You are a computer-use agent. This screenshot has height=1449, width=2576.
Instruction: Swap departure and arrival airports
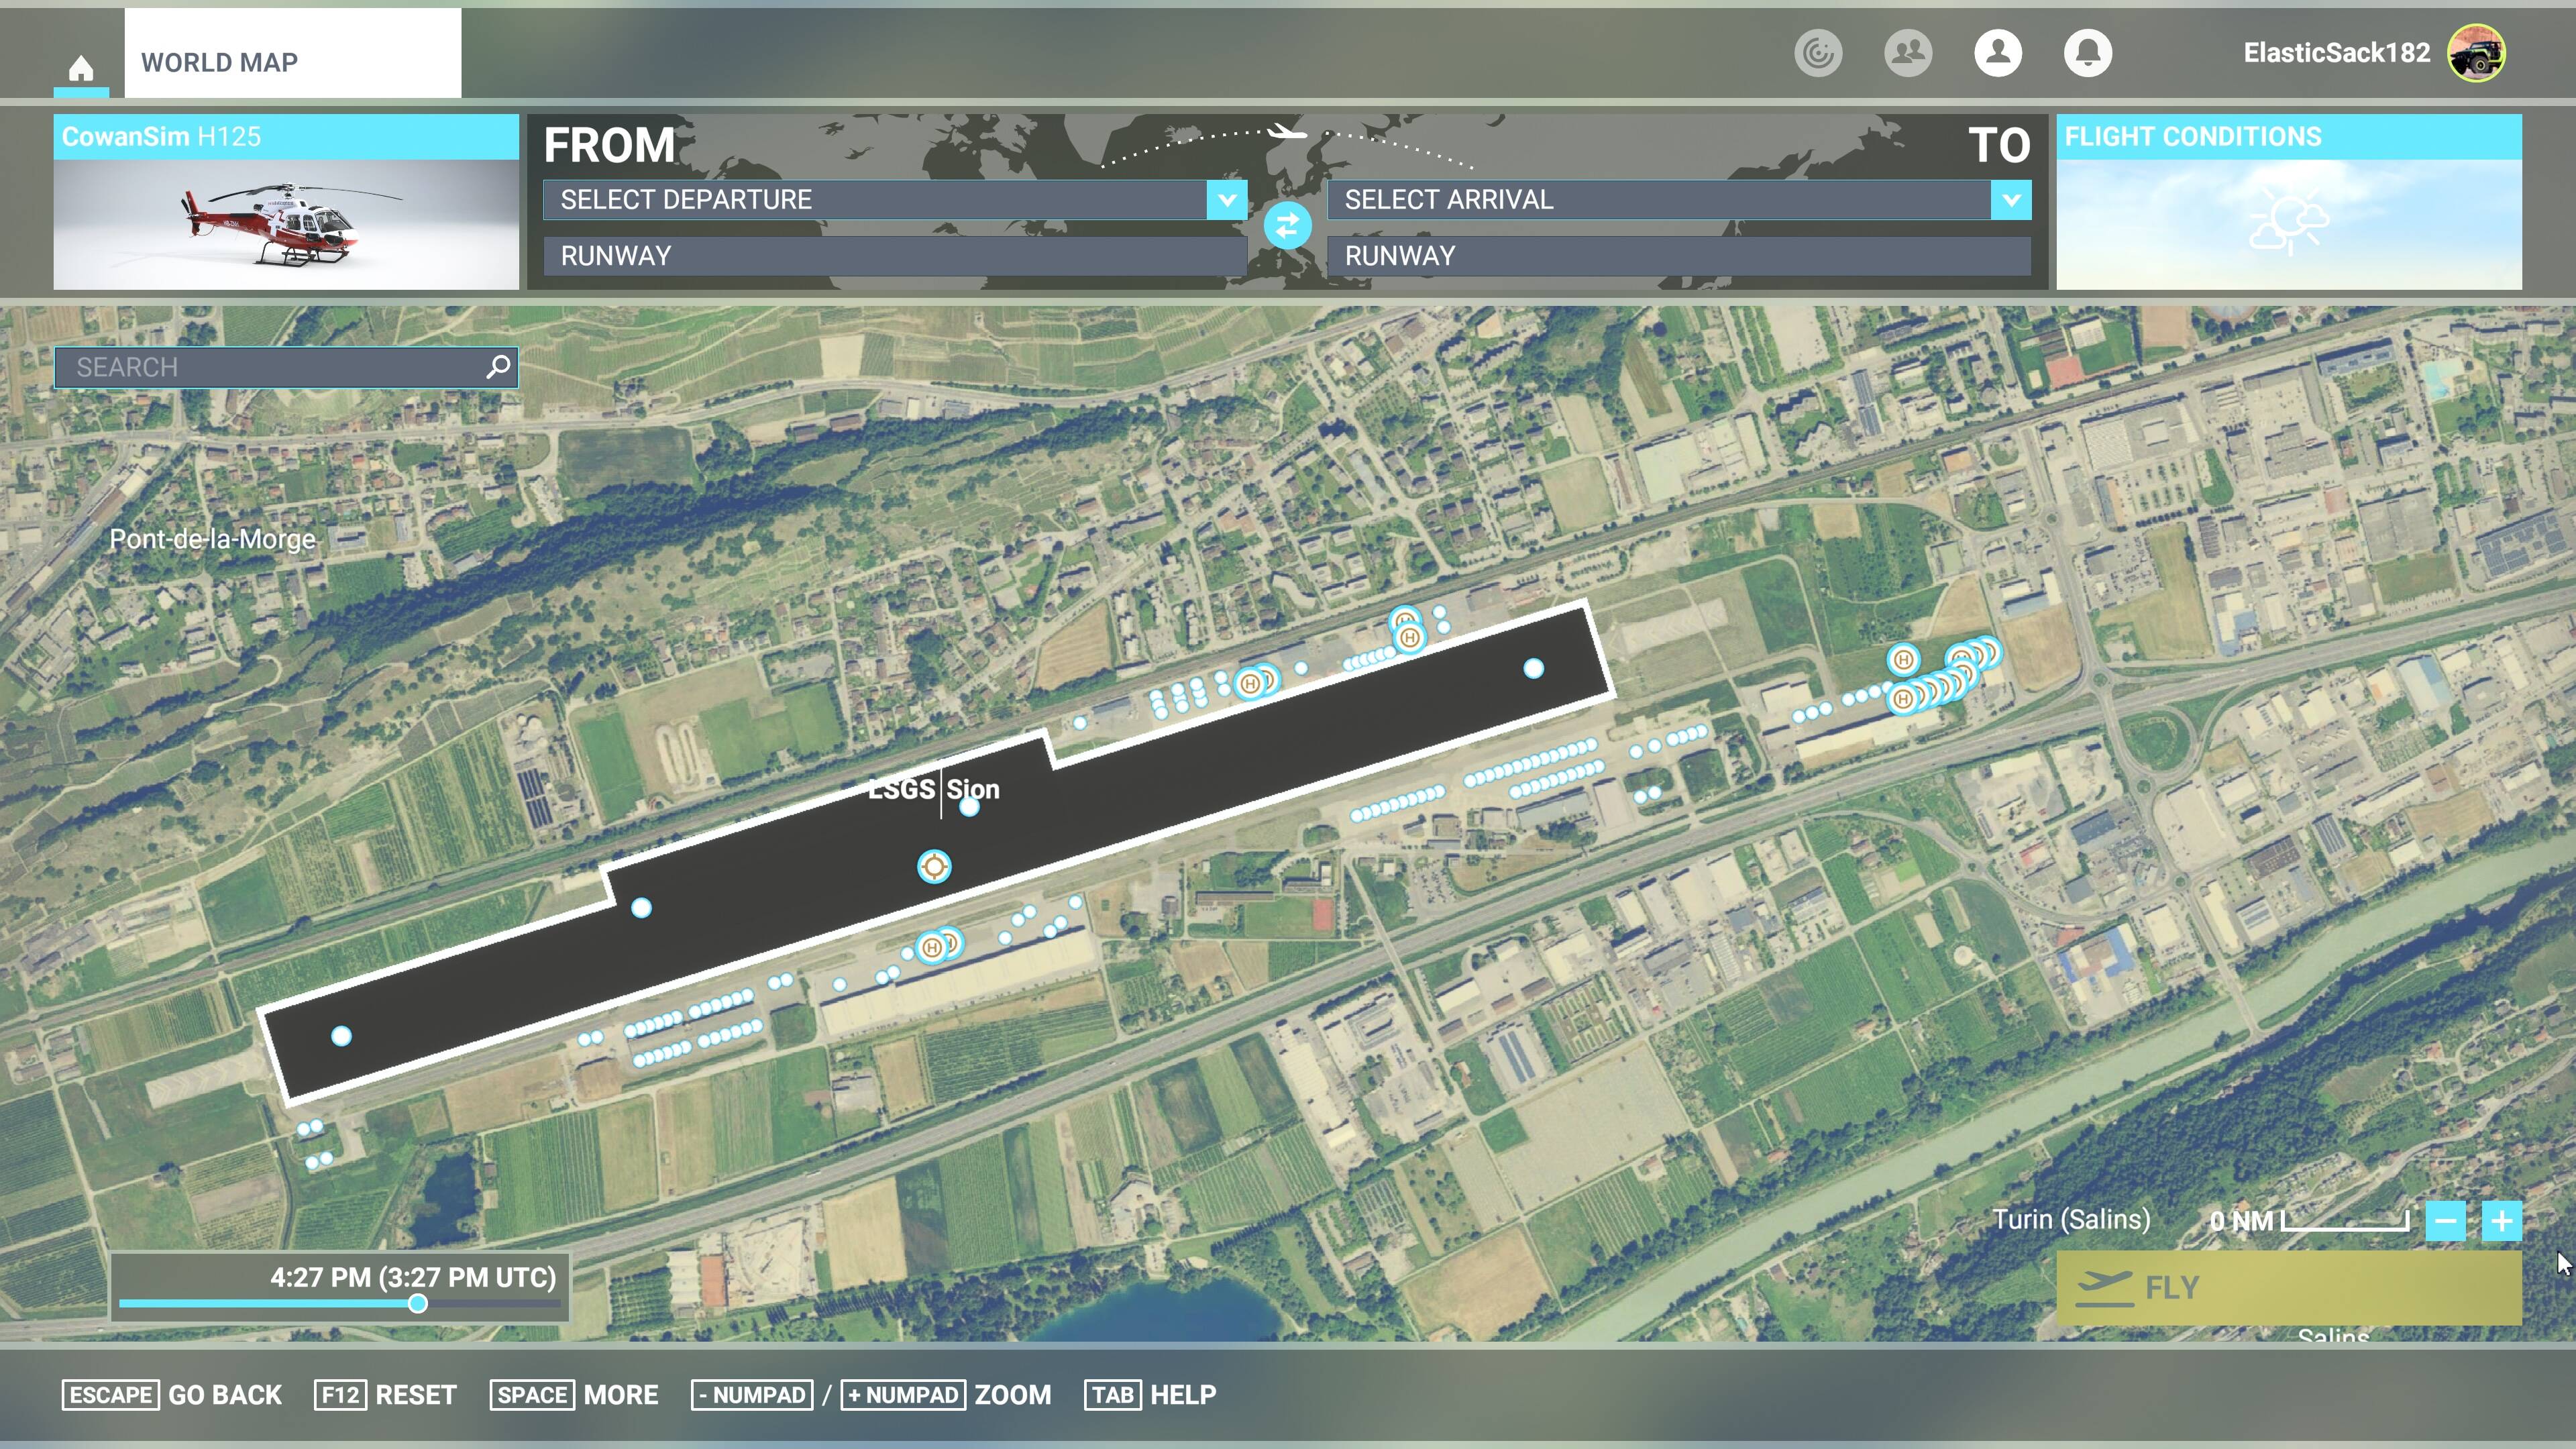click(x=1287, y=225)
